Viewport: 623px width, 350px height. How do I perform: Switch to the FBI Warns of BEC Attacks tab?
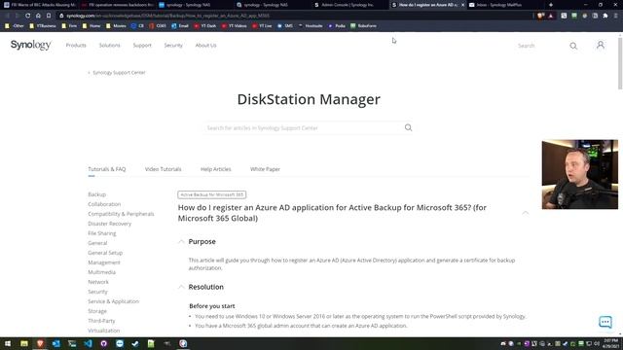39,5
